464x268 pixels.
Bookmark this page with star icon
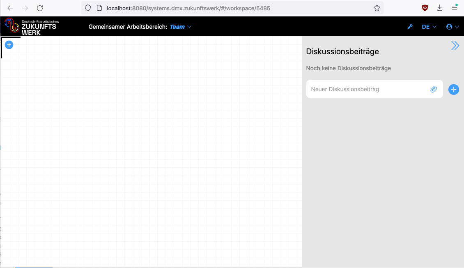pyautogui.click(x=377, y=8)
